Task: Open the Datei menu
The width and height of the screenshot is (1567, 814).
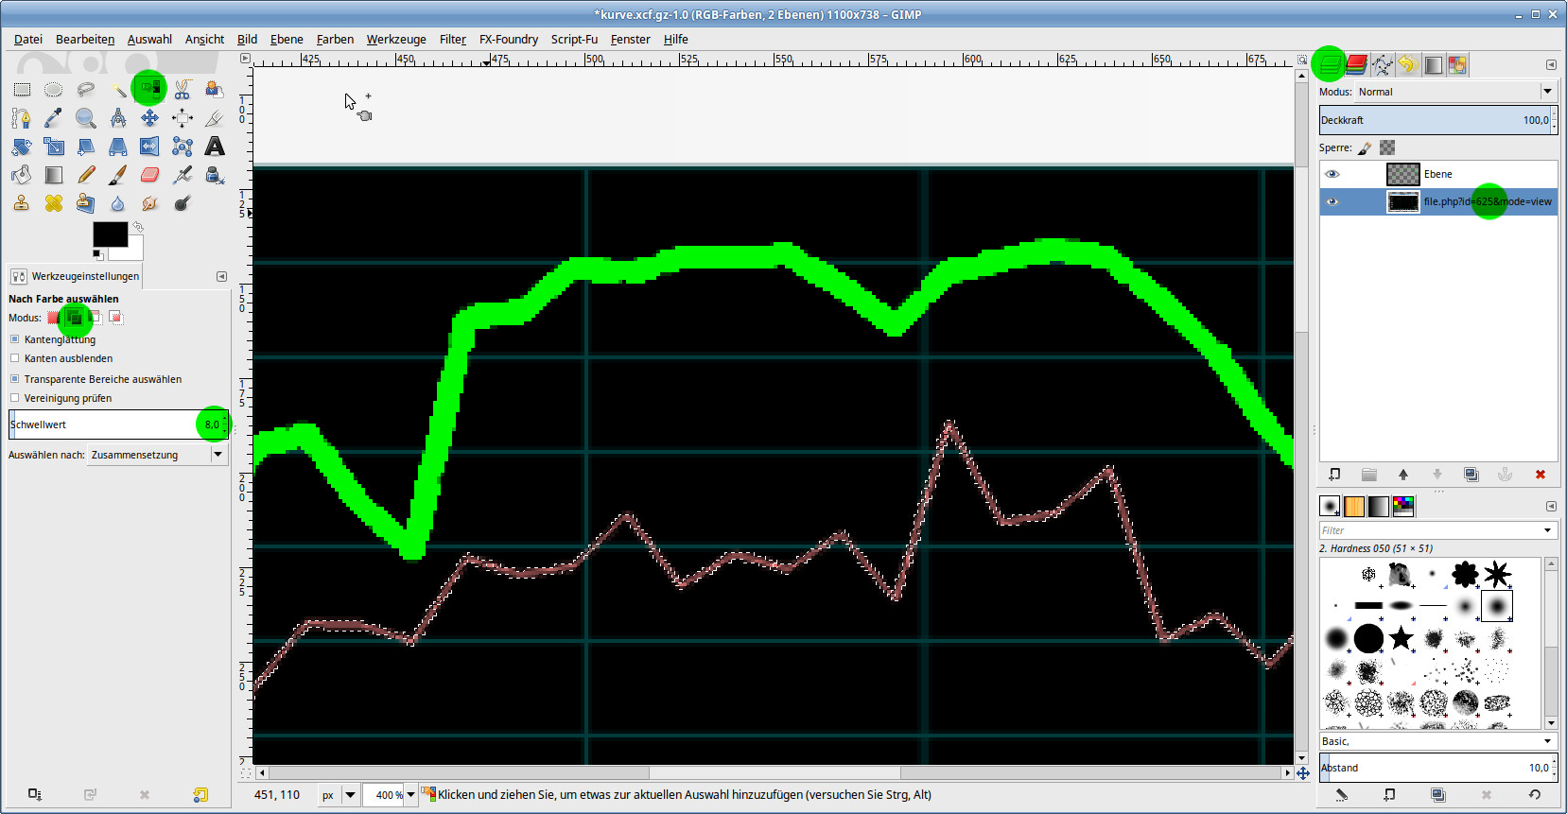Action: (x=28, y=39)
